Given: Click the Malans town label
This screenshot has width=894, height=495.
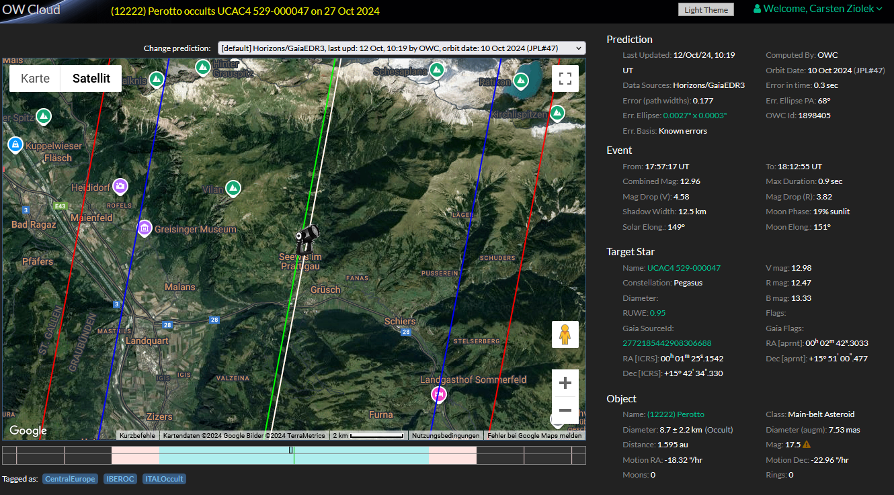Looking at the screenshot, I should pos(179,287).
